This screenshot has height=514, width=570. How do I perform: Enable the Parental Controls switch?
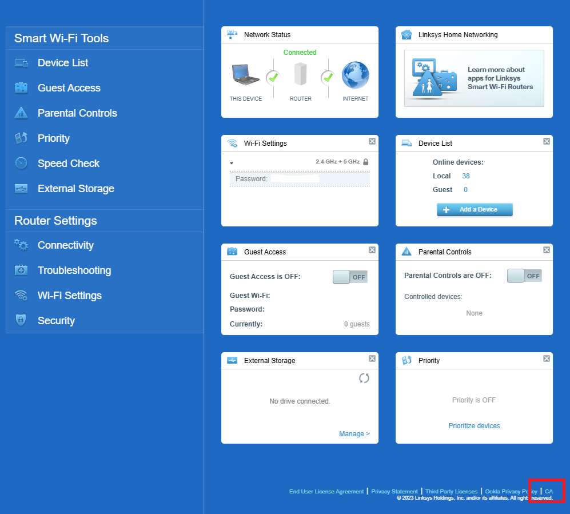point(524,276)
